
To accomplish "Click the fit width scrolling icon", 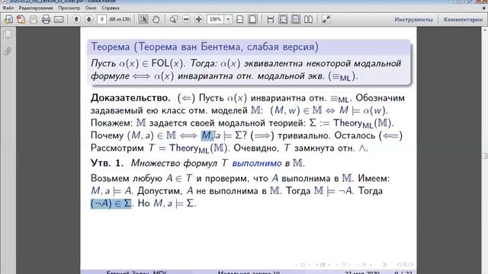I will pos(240,20).
